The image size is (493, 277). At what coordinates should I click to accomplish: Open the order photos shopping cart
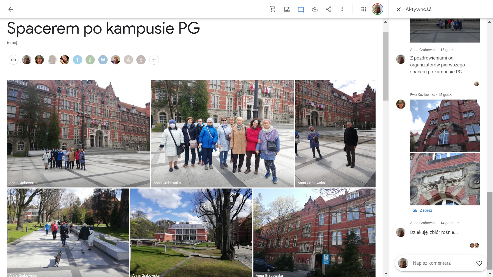point(273,9)
